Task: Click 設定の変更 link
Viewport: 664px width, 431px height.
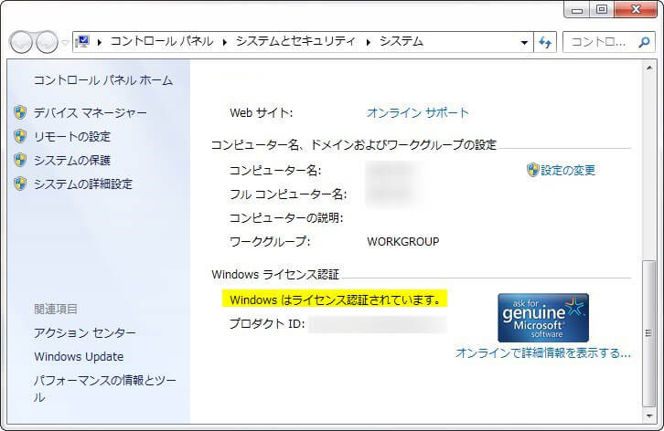Action: pyautogui.click(x=568, y=170)
